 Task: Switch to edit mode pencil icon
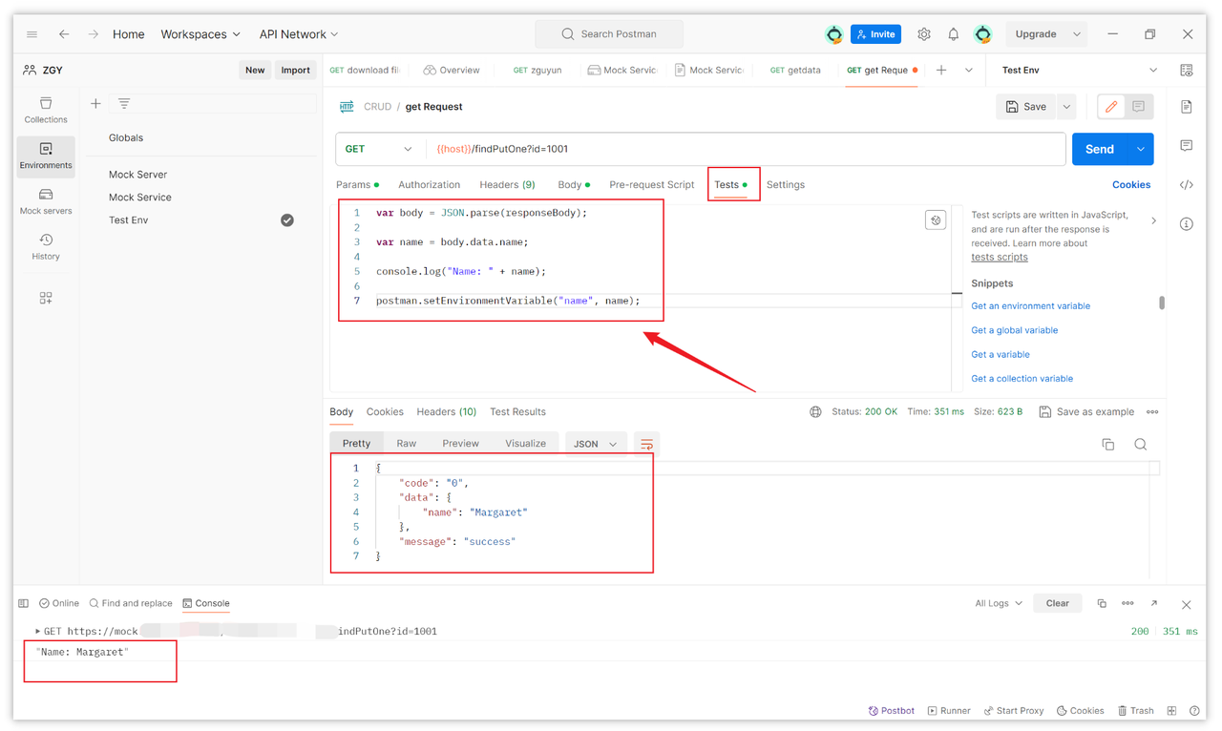[1111, 107]
